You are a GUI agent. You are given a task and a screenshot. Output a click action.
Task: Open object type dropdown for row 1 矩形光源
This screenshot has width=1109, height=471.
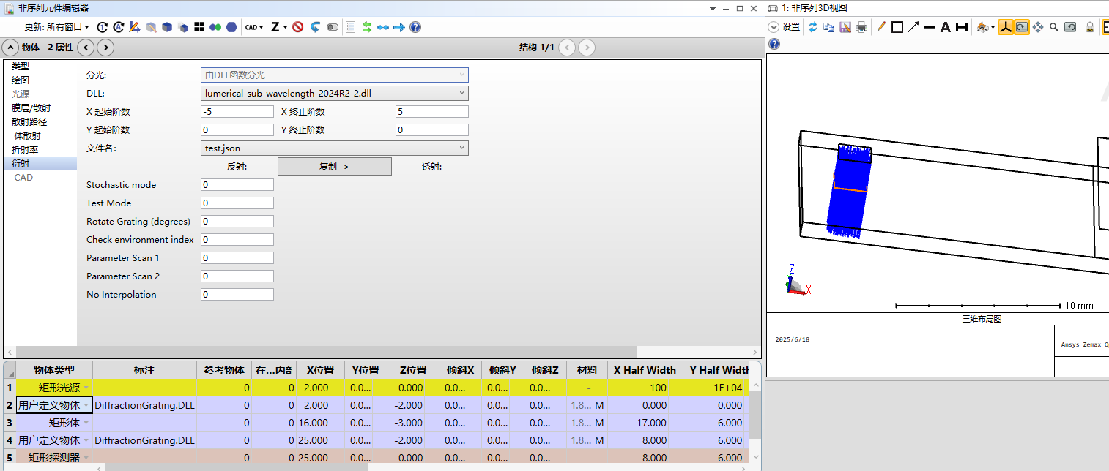pyautogui.click(x=86, y=388)
